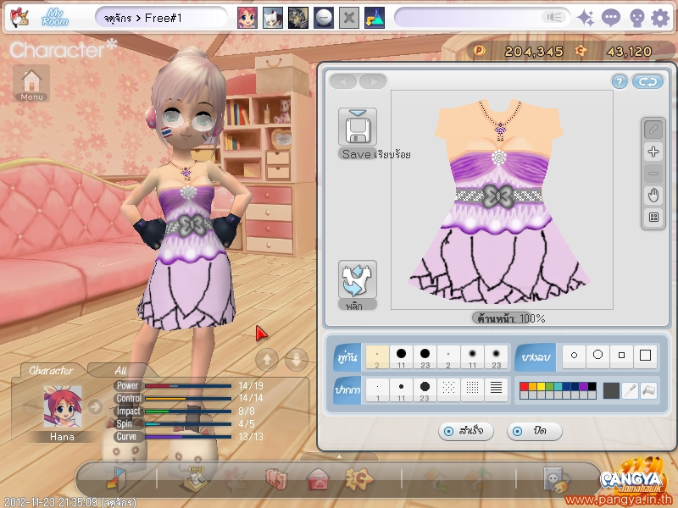Open the cash register shop icon

195,479
